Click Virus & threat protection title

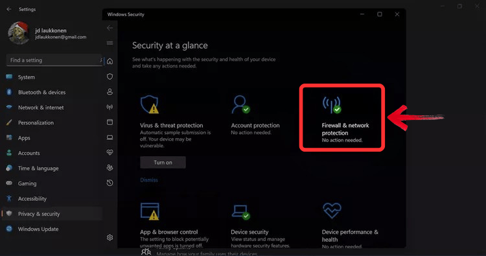coord(172,126)
